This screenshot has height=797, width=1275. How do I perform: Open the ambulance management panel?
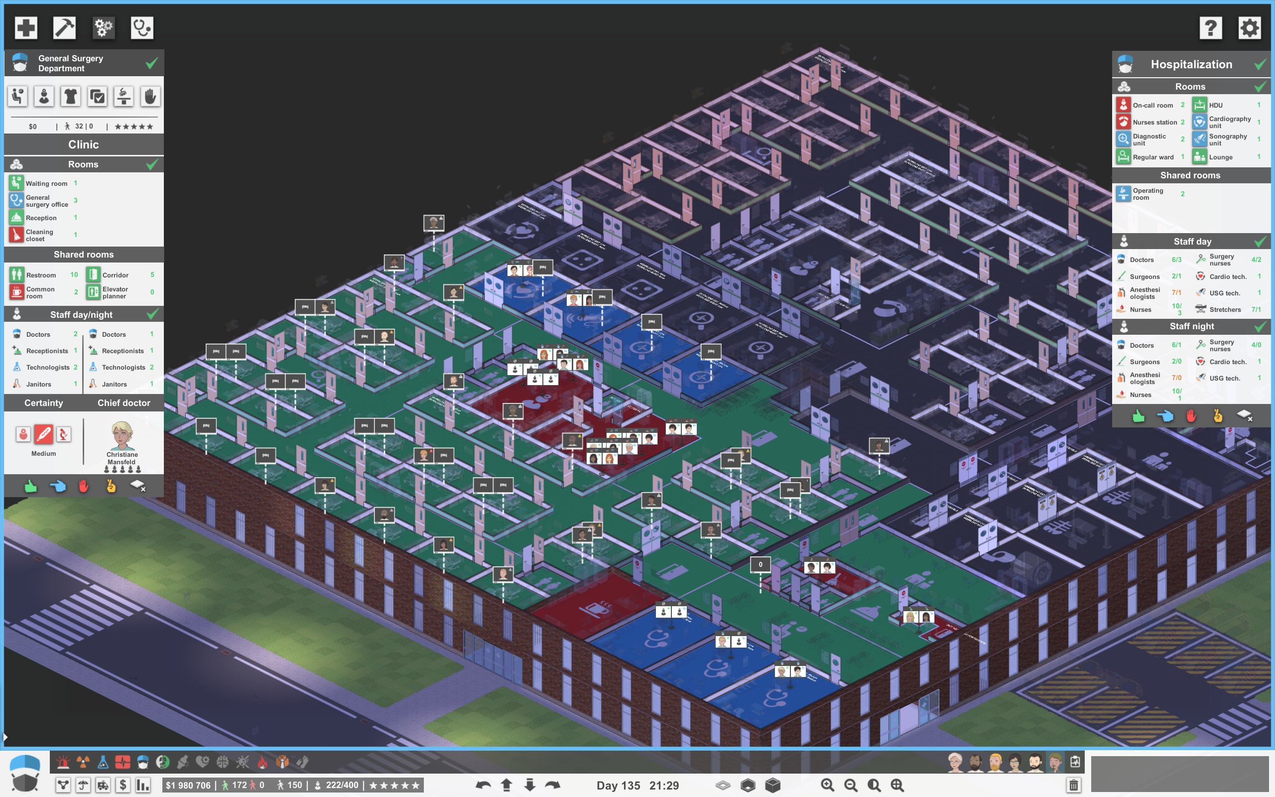[x=103, y=785]
